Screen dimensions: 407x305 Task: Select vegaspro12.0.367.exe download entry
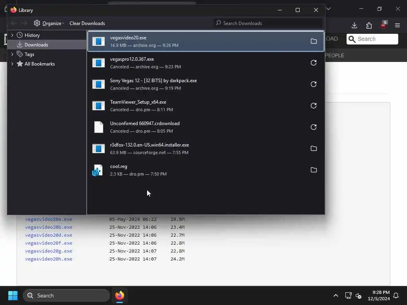point(206,63)
